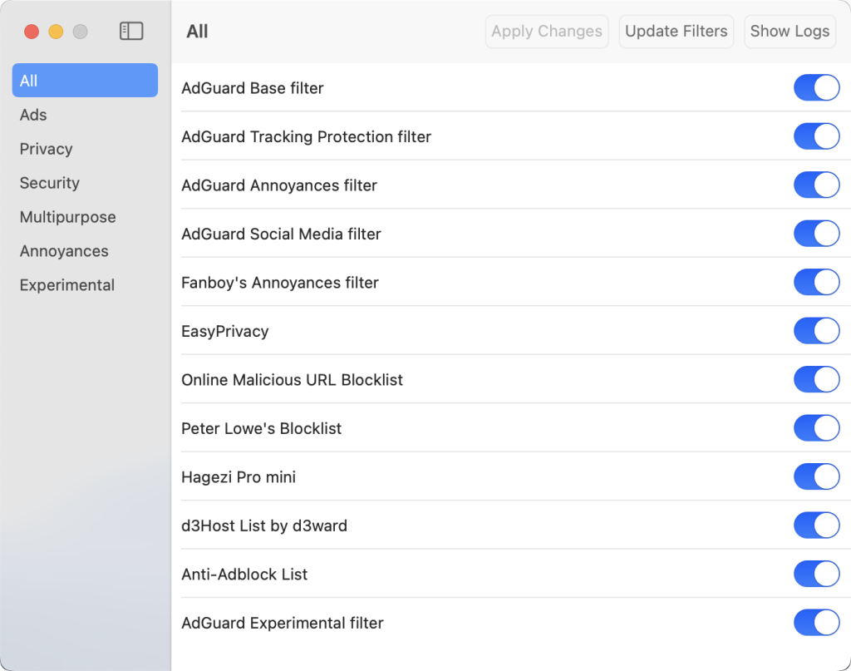Go to the Security sidebar section
This screenshot has height=671, width=851.
[50, 183]
